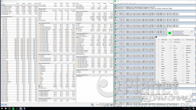Click the Worker #5 self-test window icon

click(x=115, y=35)
